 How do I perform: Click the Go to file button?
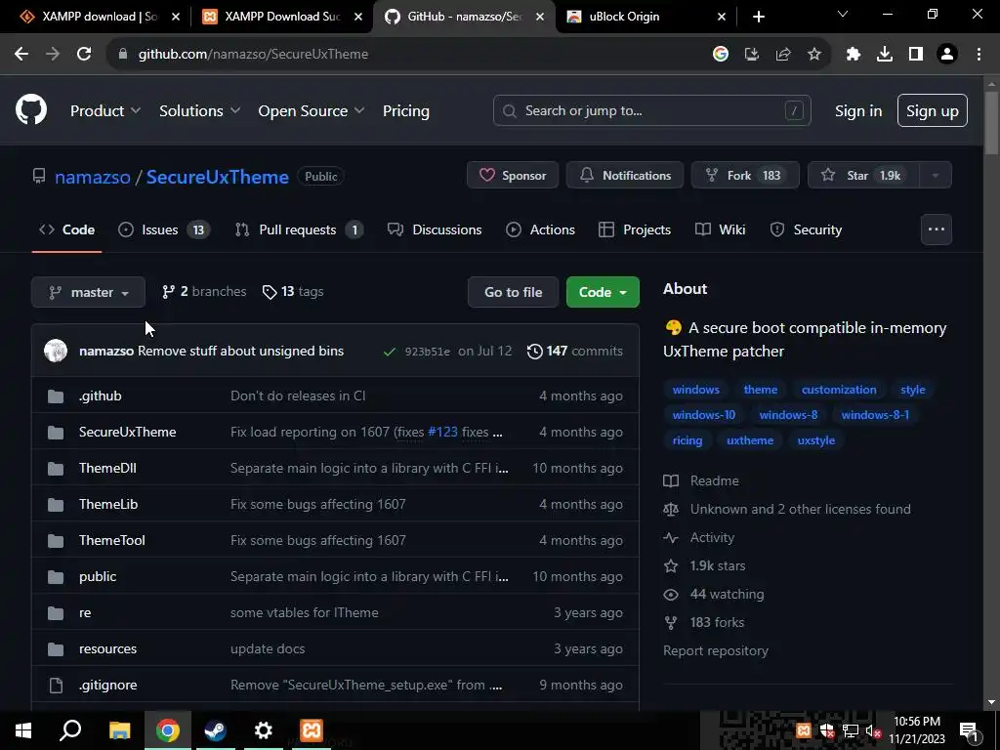pos(514,292)
